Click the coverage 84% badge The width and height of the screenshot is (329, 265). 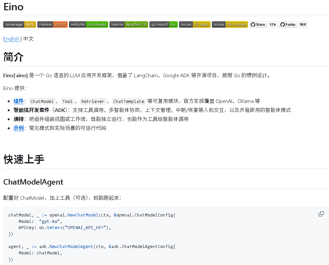[20, 24]
